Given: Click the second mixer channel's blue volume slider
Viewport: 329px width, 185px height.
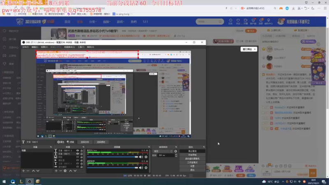Looking at the screenshot, I should tap(113, 168).
